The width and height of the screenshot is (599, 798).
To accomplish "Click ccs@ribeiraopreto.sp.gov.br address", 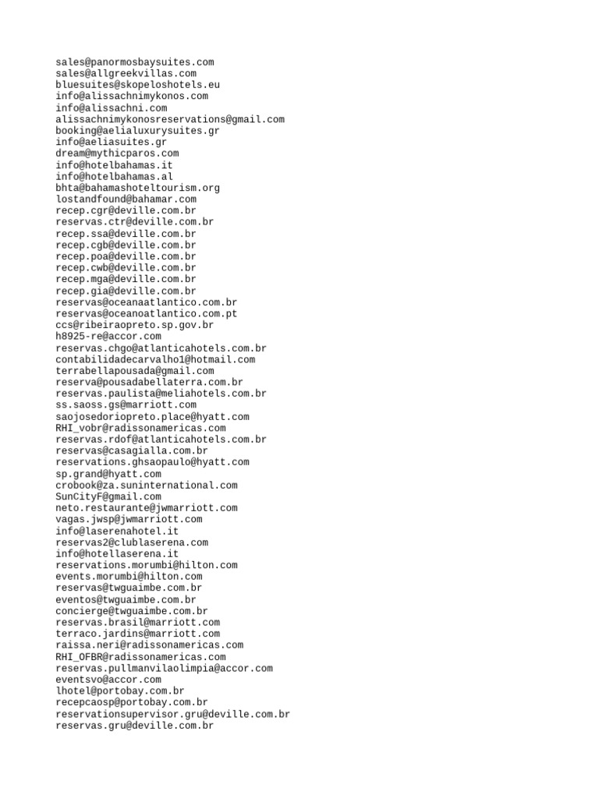I will [x=134, y=325].
